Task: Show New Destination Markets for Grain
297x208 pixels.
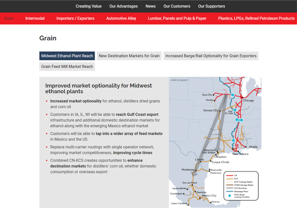Action: click(x=129, y=56)
